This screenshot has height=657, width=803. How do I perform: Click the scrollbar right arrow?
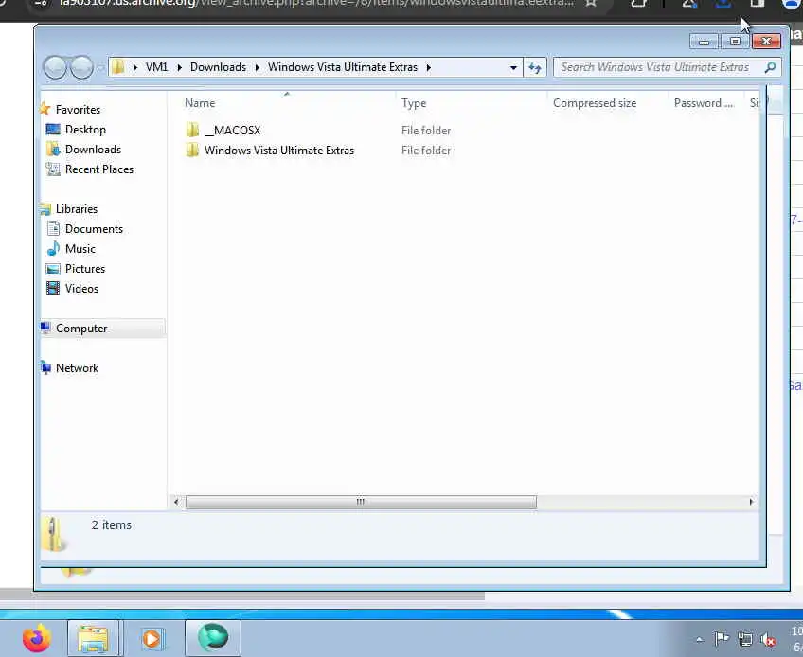coord(751,502)
